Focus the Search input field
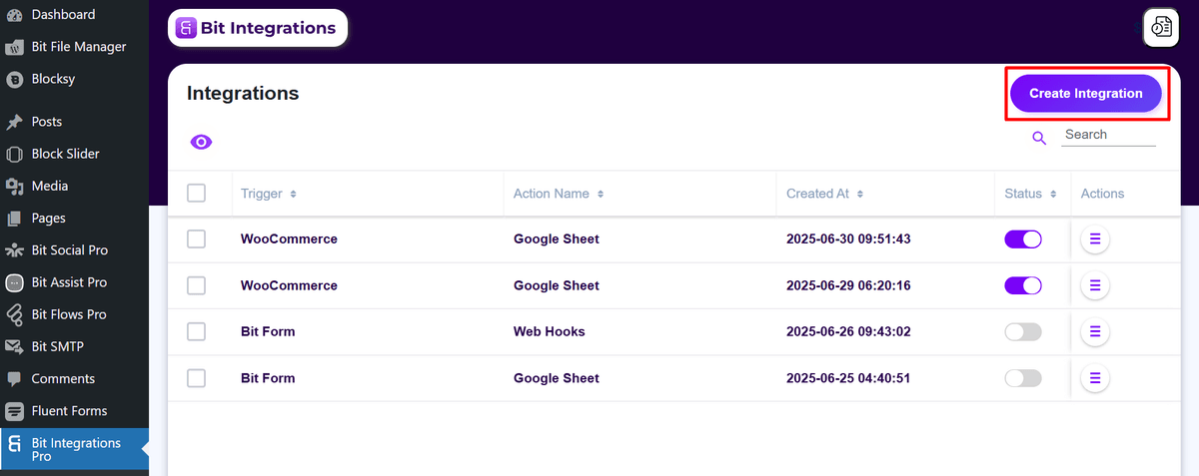The image size is (1199, 476). click(x=1108, y=135)
